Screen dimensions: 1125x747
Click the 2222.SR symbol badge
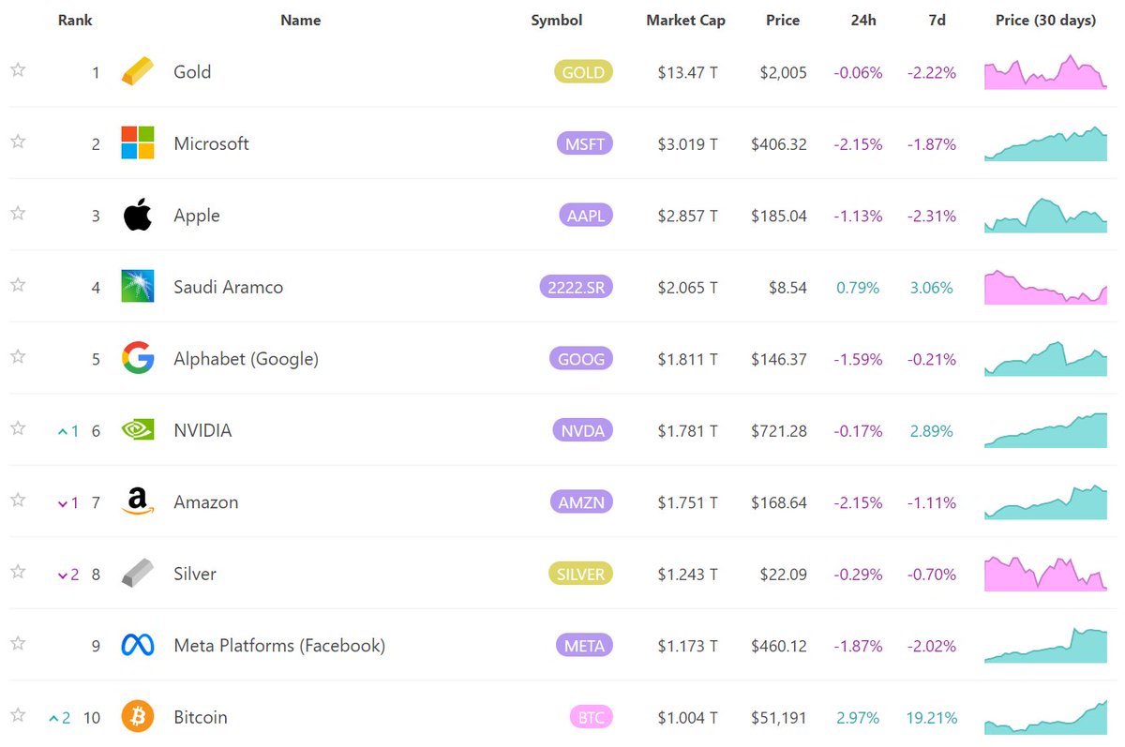tap(577, 287)
